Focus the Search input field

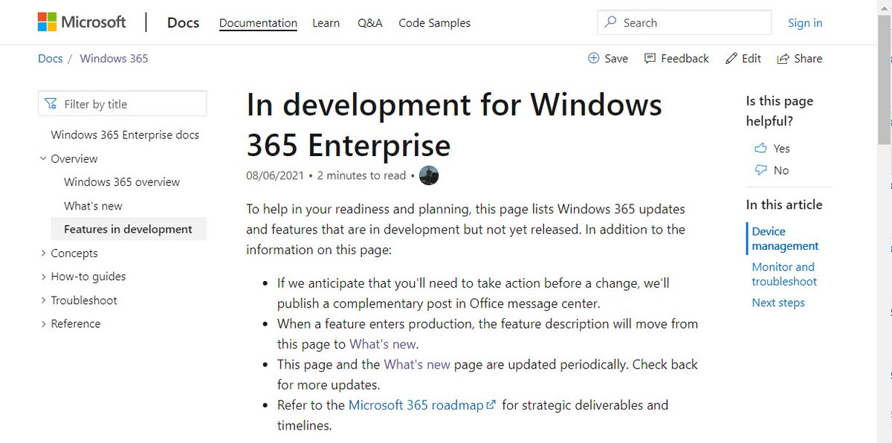684,22
